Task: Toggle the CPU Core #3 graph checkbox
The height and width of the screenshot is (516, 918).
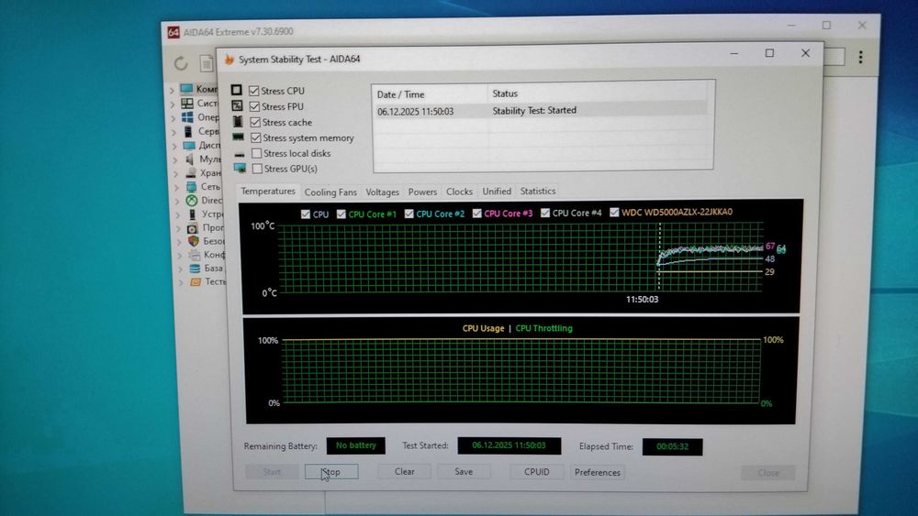Action: click(476, 214)
